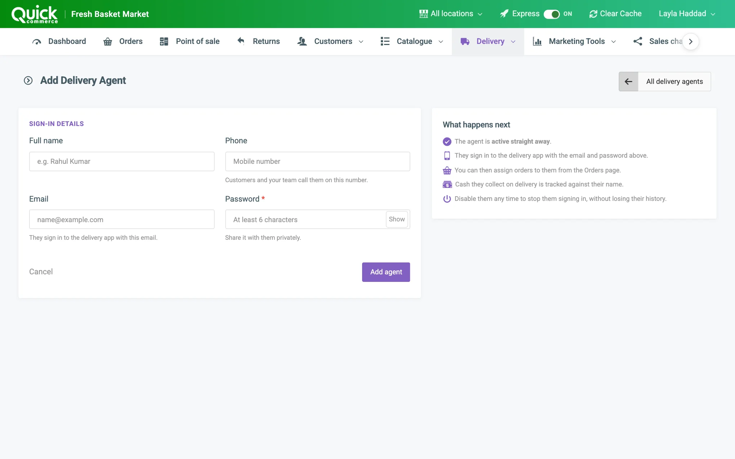The image size is (735, 459).
Task: Click the Returns arrow icon
Action: click(x=241, y=41)
